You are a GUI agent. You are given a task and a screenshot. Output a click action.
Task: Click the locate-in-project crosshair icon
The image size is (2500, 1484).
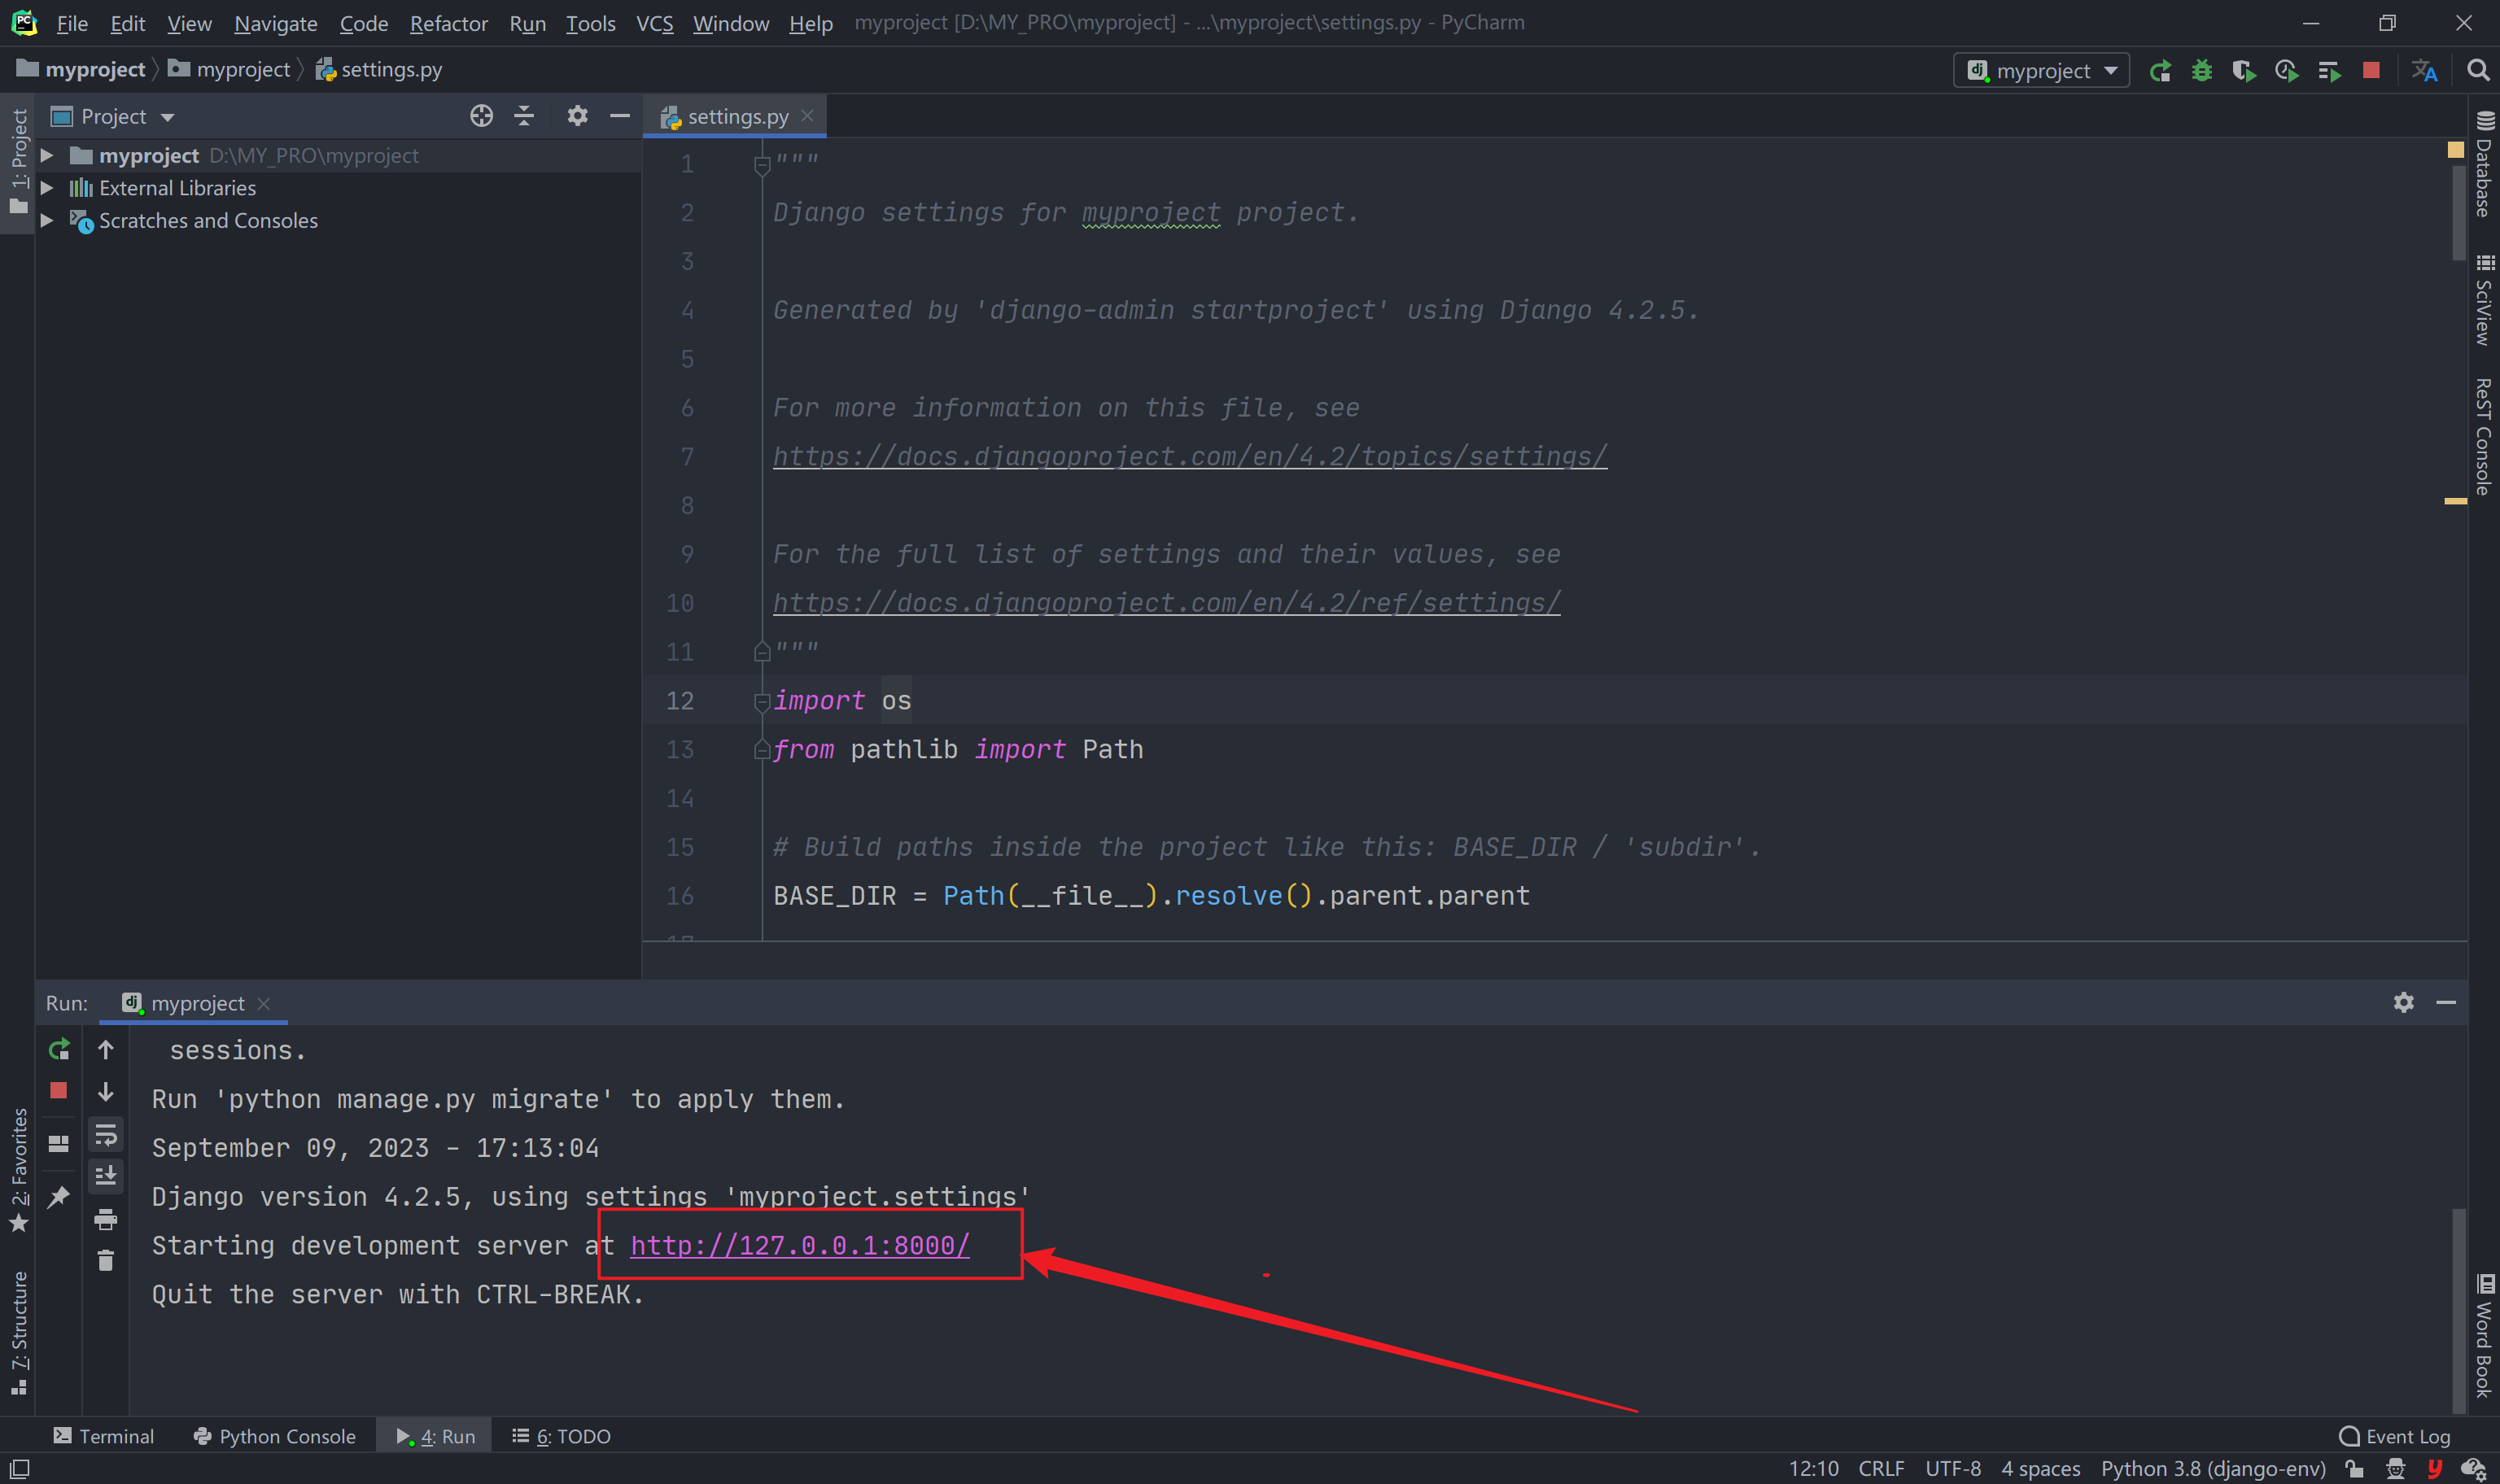tap(481, 116)
